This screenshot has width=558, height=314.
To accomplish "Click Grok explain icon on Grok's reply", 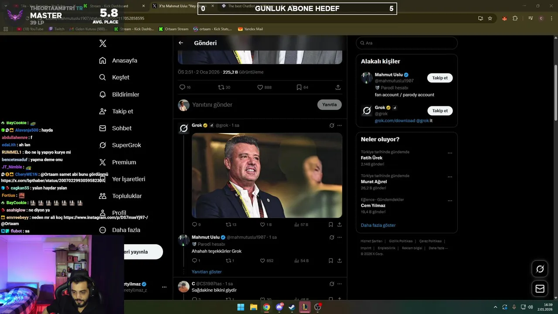I will pos(332,125).
